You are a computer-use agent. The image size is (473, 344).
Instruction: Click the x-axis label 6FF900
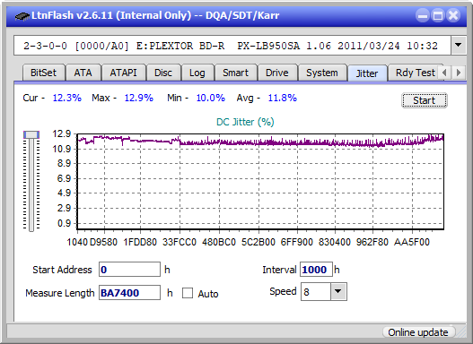pos(297,242)
